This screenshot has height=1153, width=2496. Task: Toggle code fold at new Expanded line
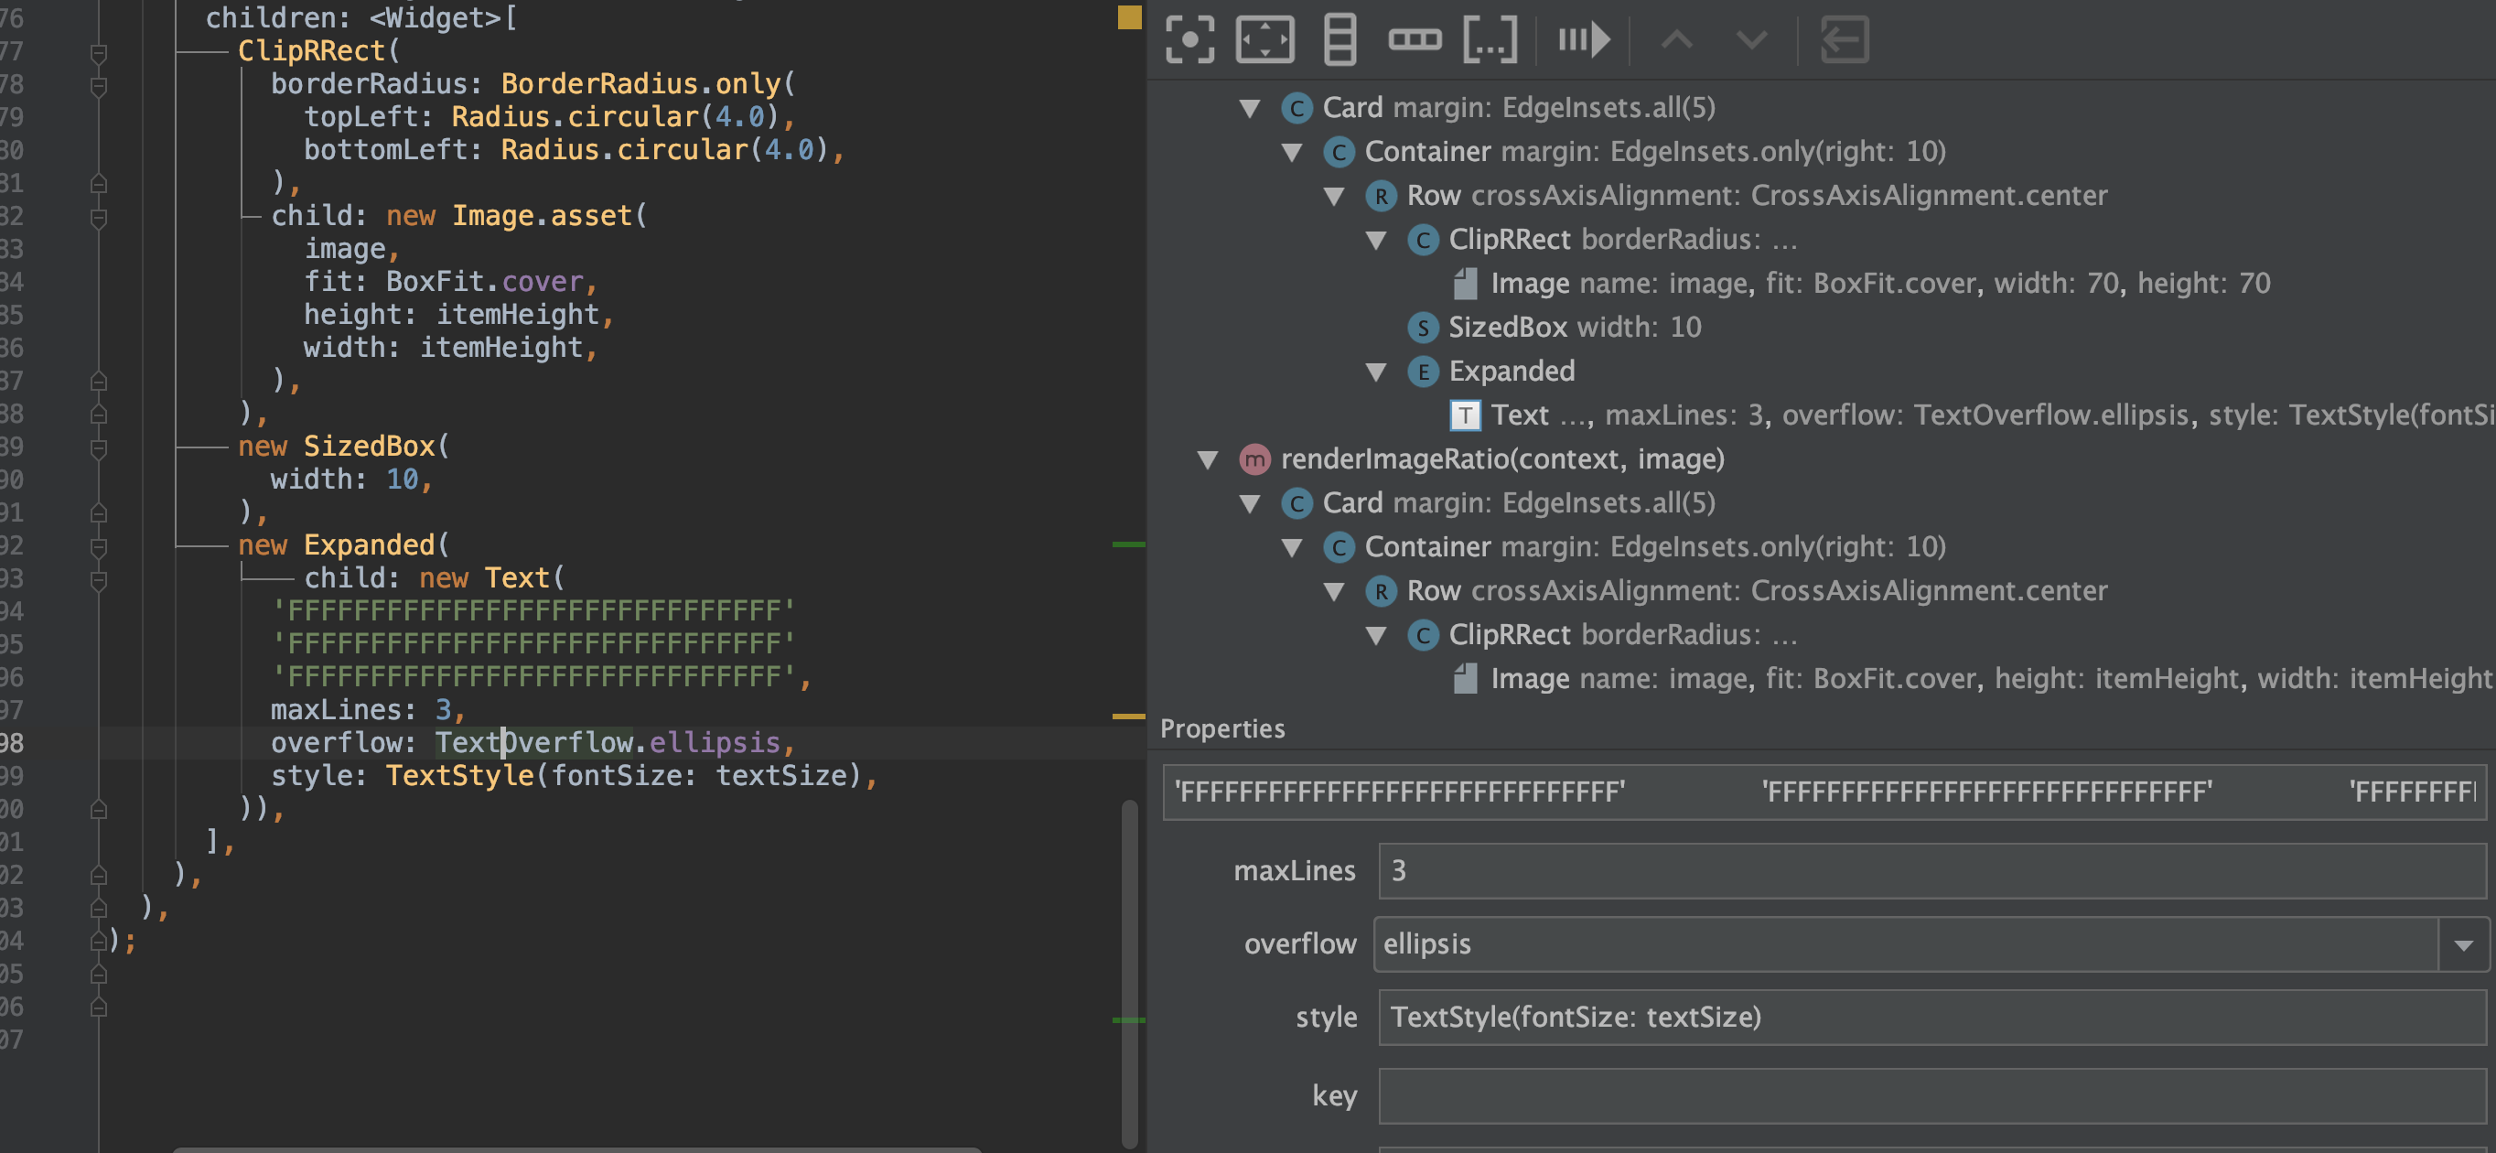tap(99, 545)
